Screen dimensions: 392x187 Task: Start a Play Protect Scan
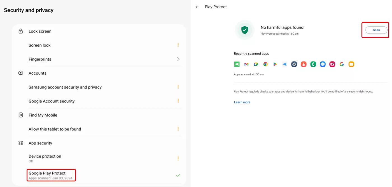[376, 30]
